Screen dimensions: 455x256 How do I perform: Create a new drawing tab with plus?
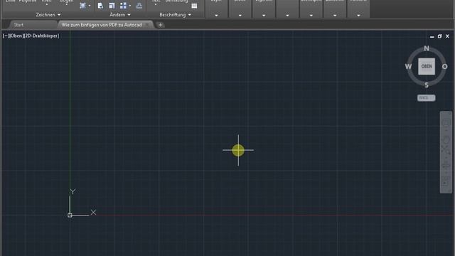(160, 25)
